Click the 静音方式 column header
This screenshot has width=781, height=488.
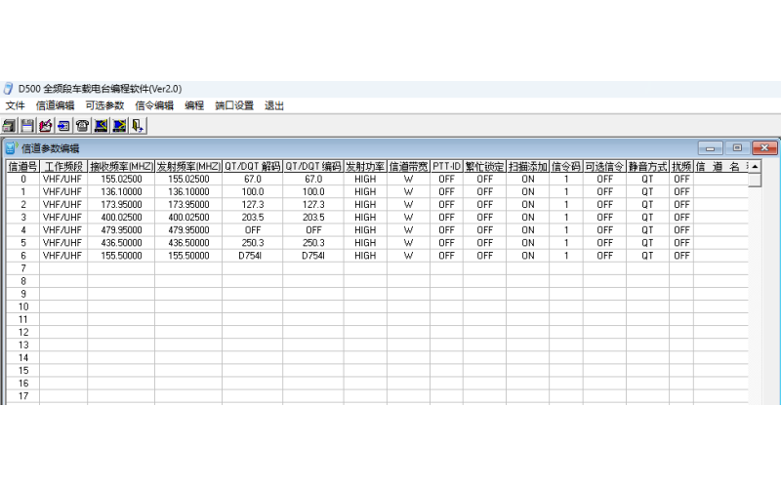(x=647, y=166)
